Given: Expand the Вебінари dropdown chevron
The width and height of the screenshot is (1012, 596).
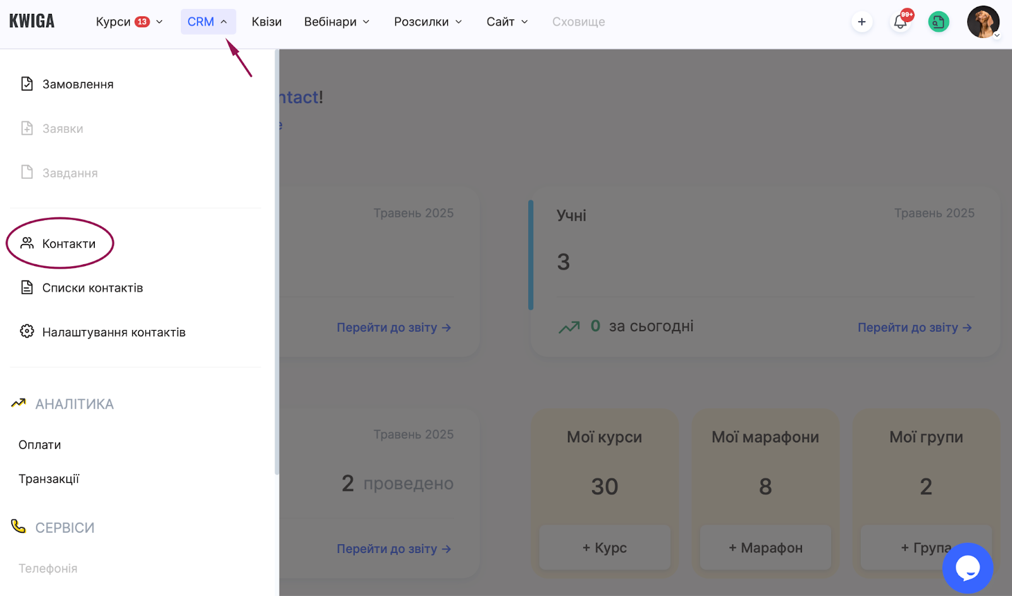Looking at the screenshot, I should pos(366,22).
